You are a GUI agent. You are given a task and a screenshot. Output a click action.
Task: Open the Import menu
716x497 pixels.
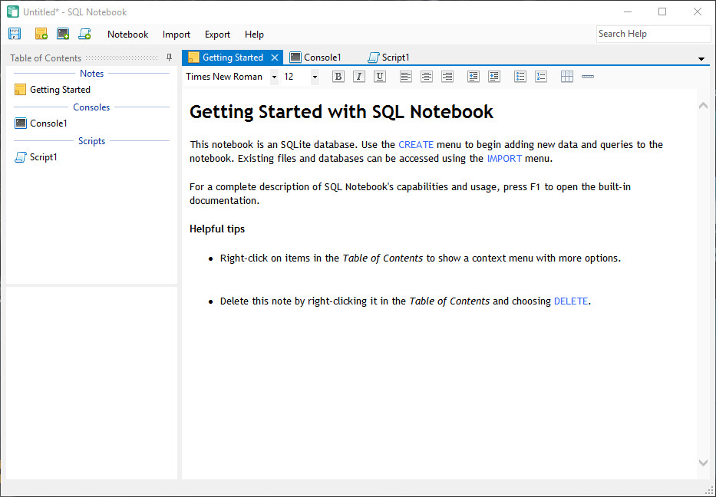[177, 35]
